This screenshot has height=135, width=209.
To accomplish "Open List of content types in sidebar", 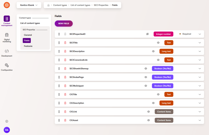I will [x=30, y=23].
